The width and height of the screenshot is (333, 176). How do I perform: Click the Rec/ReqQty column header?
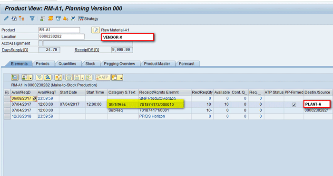[202, 93]
